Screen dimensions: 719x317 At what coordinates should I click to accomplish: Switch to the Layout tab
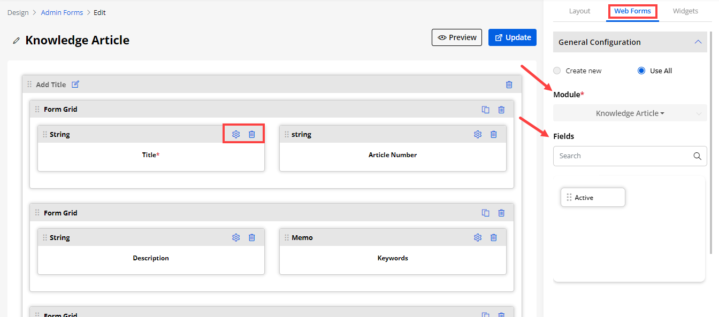tap(579, 11)
